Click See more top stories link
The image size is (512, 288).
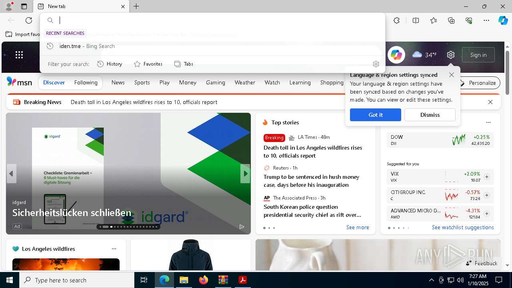click(358, 227)
